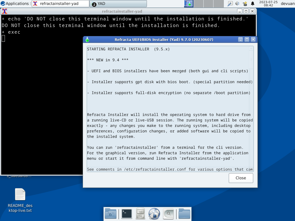Screen dimensions: 295x221
Task: Click the '+ exec' line in the terminal
Action: 11,32
